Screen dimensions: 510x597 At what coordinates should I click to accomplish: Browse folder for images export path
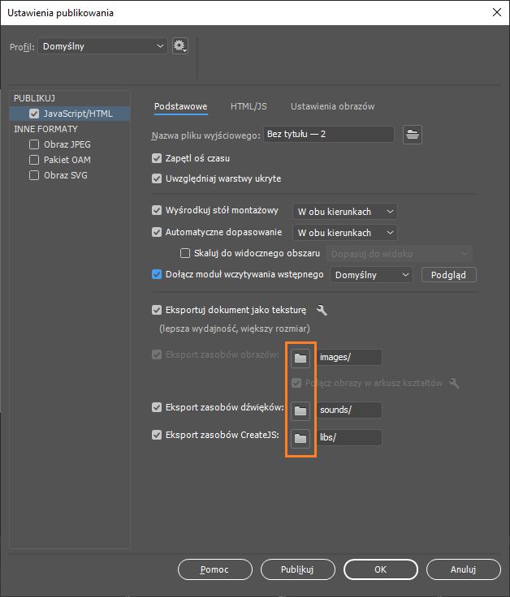pyautogui.click(x=300, y=358)
